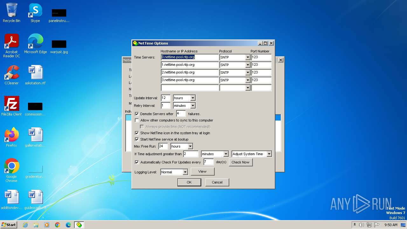Toggle Start NetTime service at bootup
This screenshot has height=229, width=407.
point(137,139)
